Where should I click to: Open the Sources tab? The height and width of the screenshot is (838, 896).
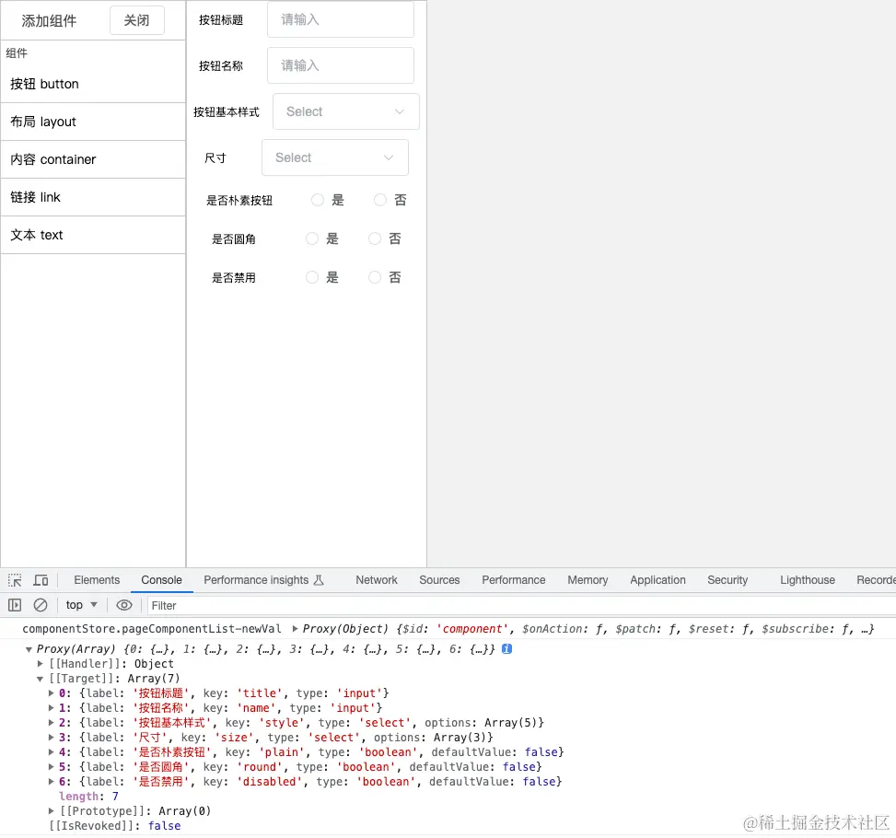tap(439, 580)
